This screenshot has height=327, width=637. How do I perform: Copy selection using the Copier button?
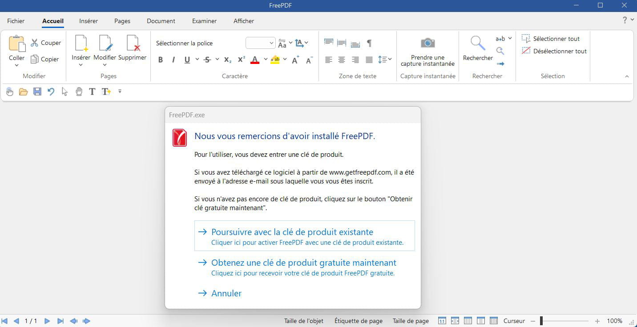click(x=45, y=59)
